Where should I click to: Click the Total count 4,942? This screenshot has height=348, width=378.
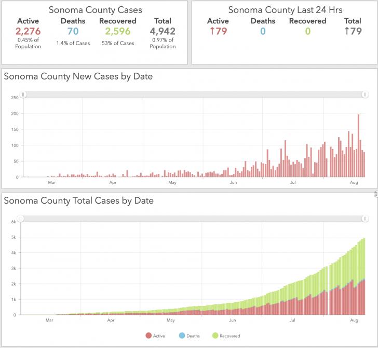pyautogui.click(x=163, y=31)
